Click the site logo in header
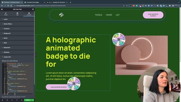Image resolution: width=181 pixels, height=102 pixels. pos(61,15)
